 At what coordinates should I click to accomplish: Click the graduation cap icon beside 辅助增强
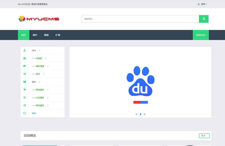pos(24,66)
